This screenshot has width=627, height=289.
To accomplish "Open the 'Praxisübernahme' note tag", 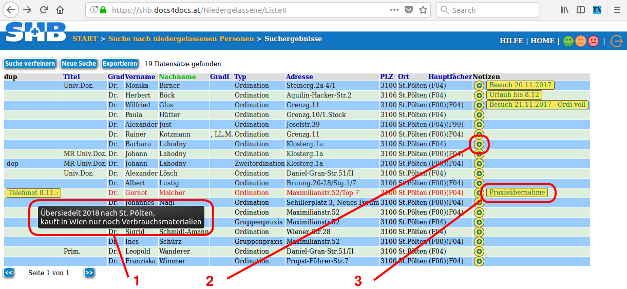I will 516,192.
